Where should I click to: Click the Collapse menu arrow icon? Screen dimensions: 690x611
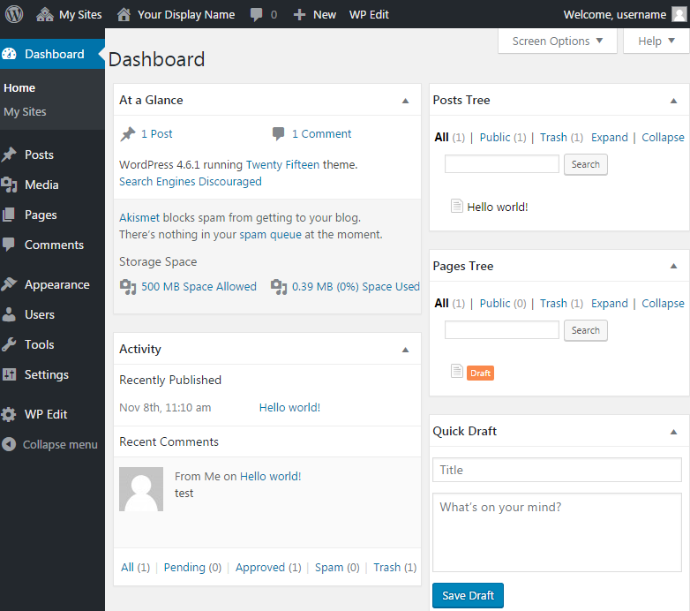(x=9, y=444)
